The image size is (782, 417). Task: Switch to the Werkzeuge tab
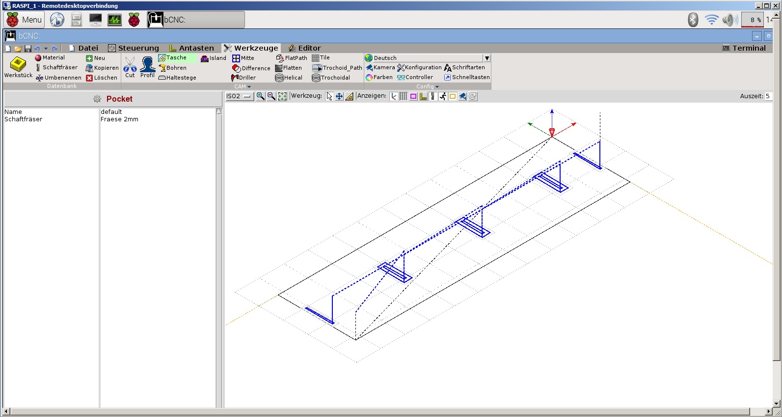[251, 48]
